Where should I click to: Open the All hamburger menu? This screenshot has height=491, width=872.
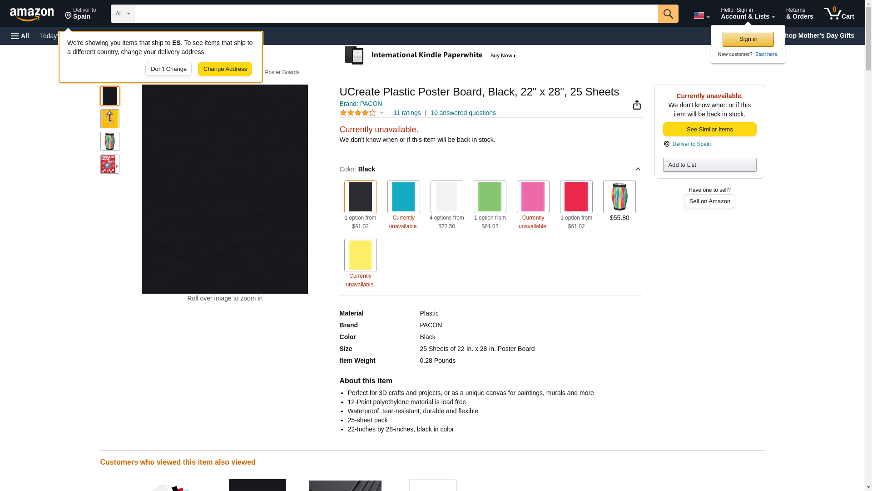[20, 36]
